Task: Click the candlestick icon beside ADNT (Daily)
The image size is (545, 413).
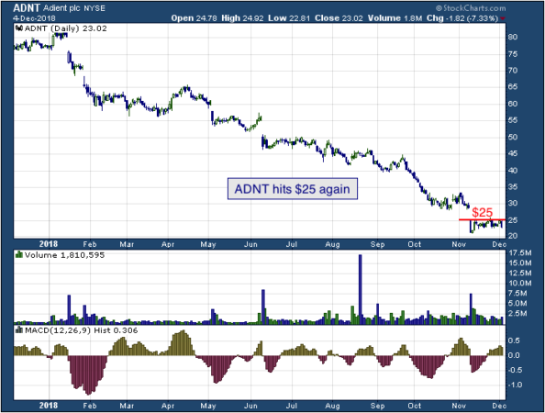Action: pos(19,28)
